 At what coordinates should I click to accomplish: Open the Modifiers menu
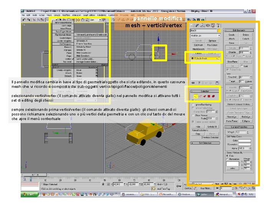point(66,15)
